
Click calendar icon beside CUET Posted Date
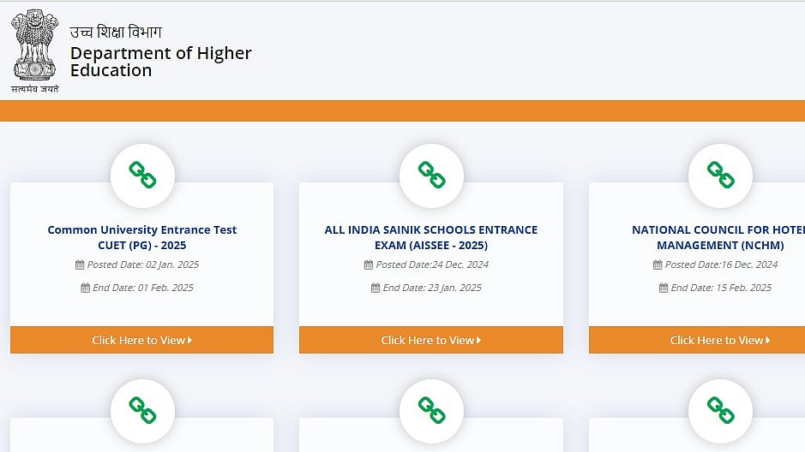(x=80, y=265)
